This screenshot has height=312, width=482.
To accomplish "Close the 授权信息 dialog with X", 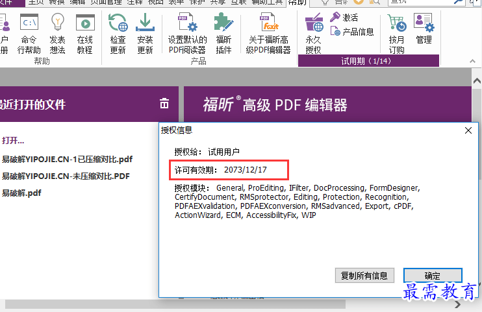I will click(468, 130).
